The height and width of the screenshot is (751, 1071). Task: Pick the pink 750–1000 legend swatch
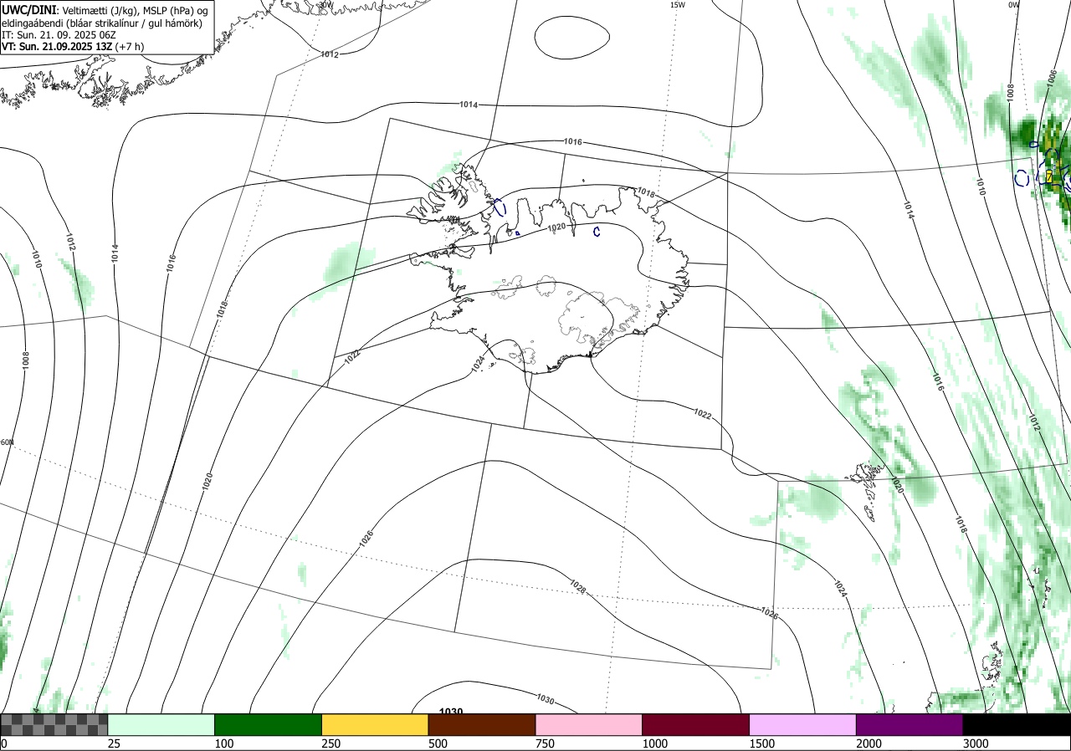pyautogui.click(x=589, y=724)
